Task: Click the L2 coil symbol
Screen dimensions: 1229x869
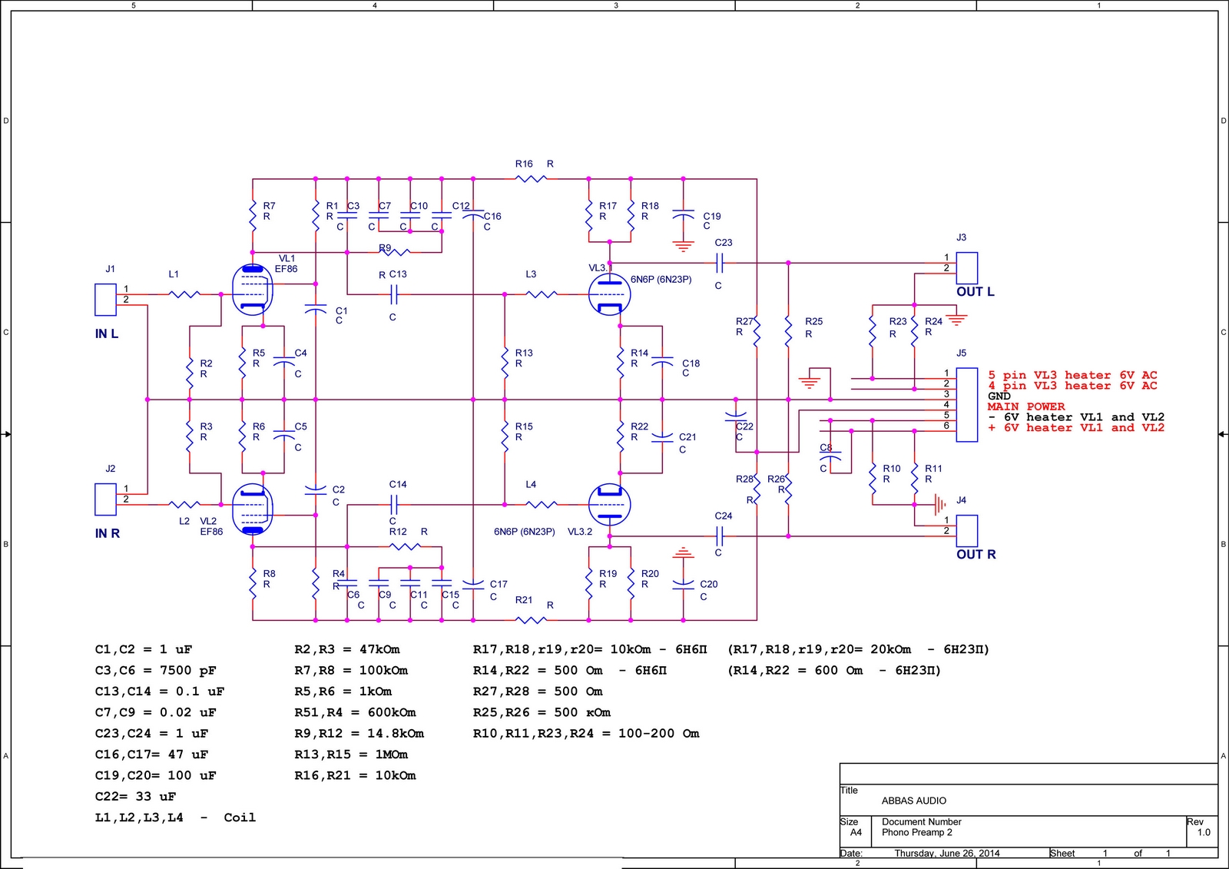Action: [184, 505]
